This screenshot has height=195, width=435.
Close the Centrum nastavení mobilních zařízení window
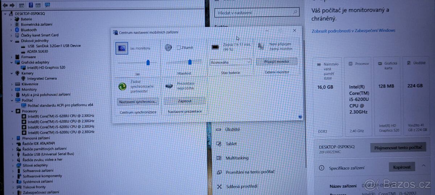click(294, 31)
